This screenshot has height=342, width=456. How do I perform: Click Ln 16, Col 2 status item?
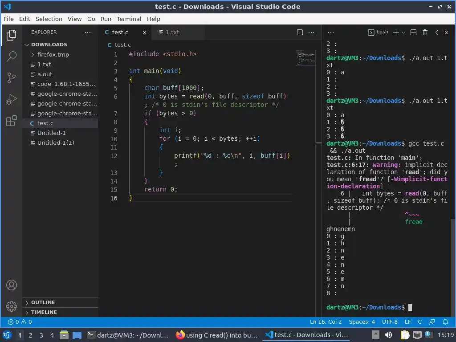click(x=326, y=322)
